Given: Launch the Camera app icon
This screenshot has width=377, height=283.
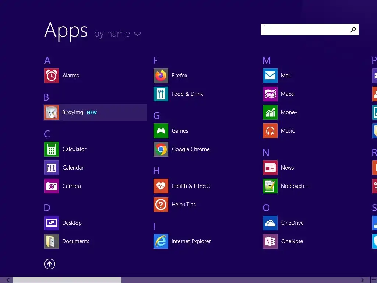Looking at the screenshot, I should [52, 186].
